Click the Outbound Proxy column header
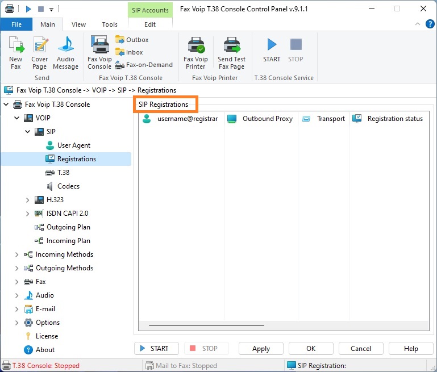Image resolution: width=437 pixels, height=372 pixels. (261, 119)
